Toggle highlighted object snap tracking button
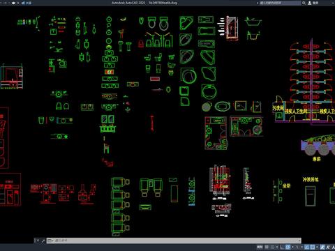The image size is (335, 251). (306, 247)
